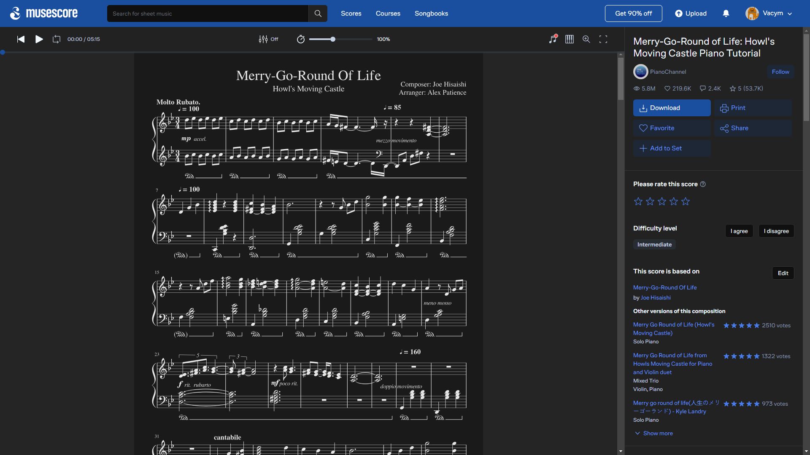Image resolution: width=810 pixels, height=455 pixels.
Task: Open the Piano and Violin duet version
Action: point(672,364)
